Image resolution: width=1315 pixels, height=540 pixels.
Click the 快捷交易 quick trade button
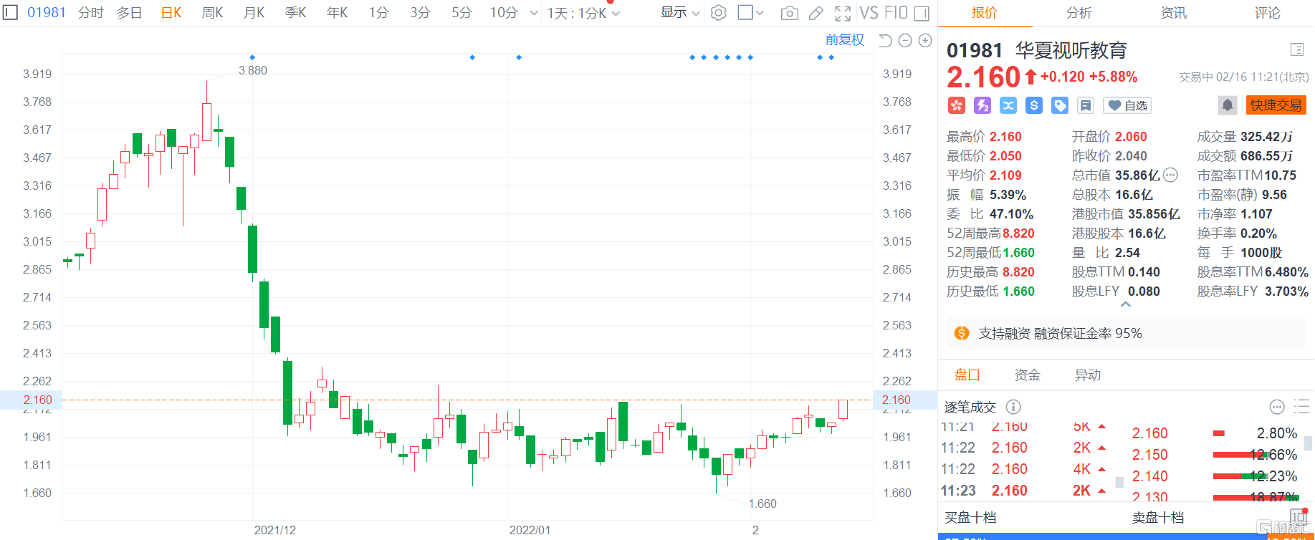tap(1276, 105)
